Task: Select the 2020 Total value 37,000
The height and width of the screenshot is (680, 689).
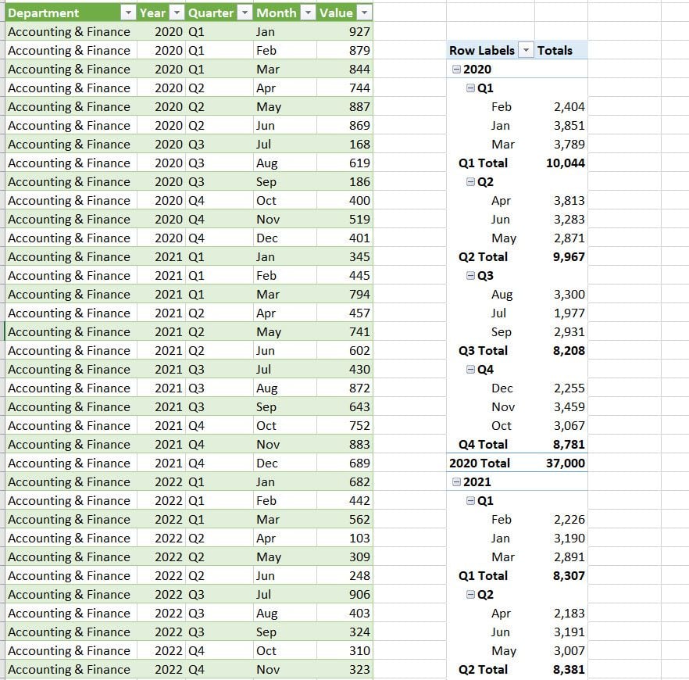Action: tap(561, 463)
